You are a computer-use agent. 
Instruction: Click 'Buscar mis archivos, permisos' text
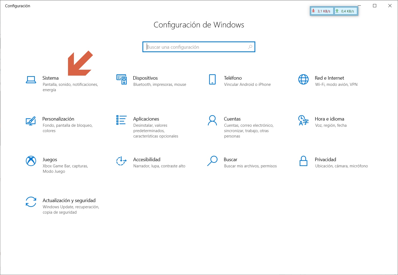coord(250,166)
